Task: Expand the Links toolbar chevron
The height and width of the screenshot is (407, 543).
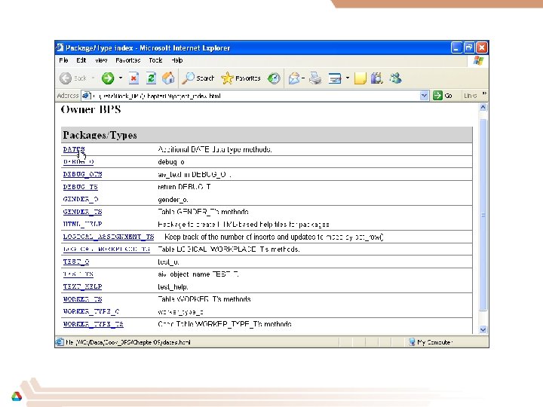Action: [x=484, y=93]
